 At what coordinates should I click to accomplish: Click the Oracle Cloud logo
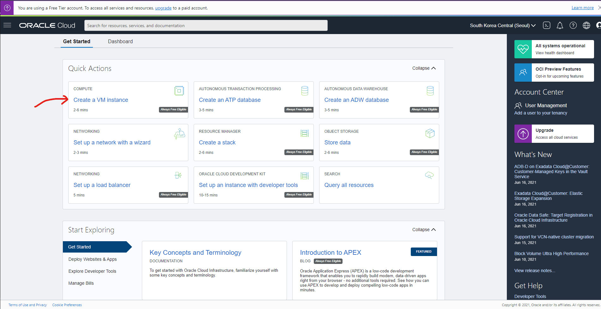point(47,26)
